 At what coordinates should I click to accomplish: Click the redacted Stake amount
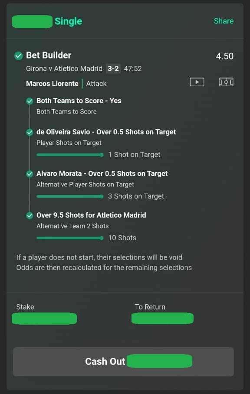point(44,319)
